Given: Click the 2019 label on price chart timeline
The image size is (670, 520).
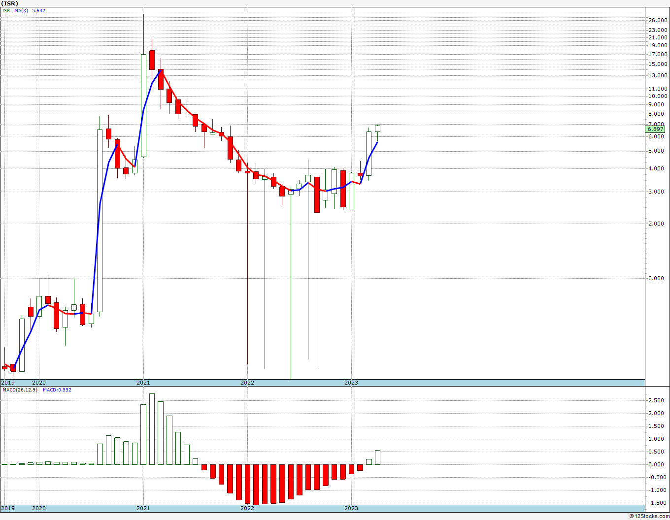Looking at the screenshot, I should click(x=8, y=383).
